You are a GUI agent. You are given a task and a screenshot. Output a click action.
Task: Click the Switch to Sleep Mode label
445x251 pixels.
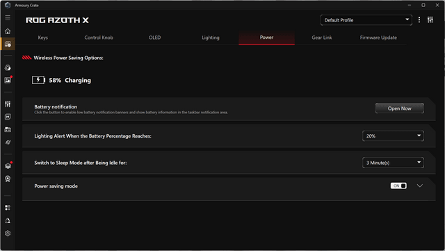[x=81, y=163]
